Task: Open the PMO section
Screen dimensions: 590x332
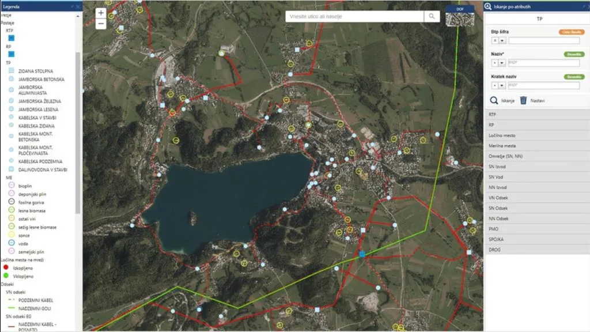Action: (x=538, y=229)
